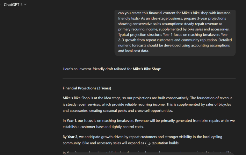Image resolution: width=246 pixels, height=155 pixels.
Task: Click the sentence starting "Mike's Bike Shop is at the idea stage"
Action: pyautogui.click(x=102, y=98)
